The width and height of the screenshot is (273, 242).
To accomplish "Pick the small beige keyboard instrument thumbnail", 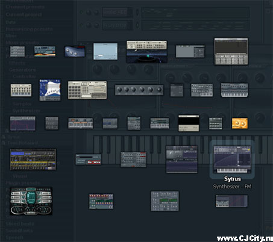I will click(21, 90).
